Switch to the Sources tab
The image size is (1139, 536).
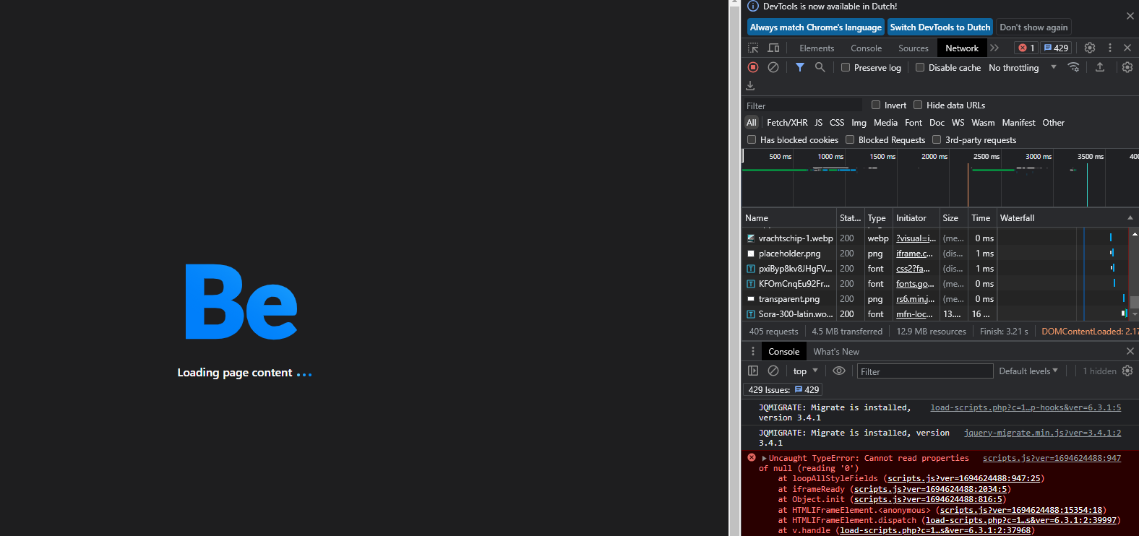(913, 48)
